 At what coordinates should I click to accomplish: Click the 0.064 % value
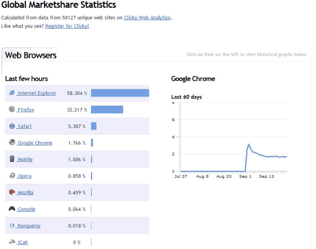(77, 209)
